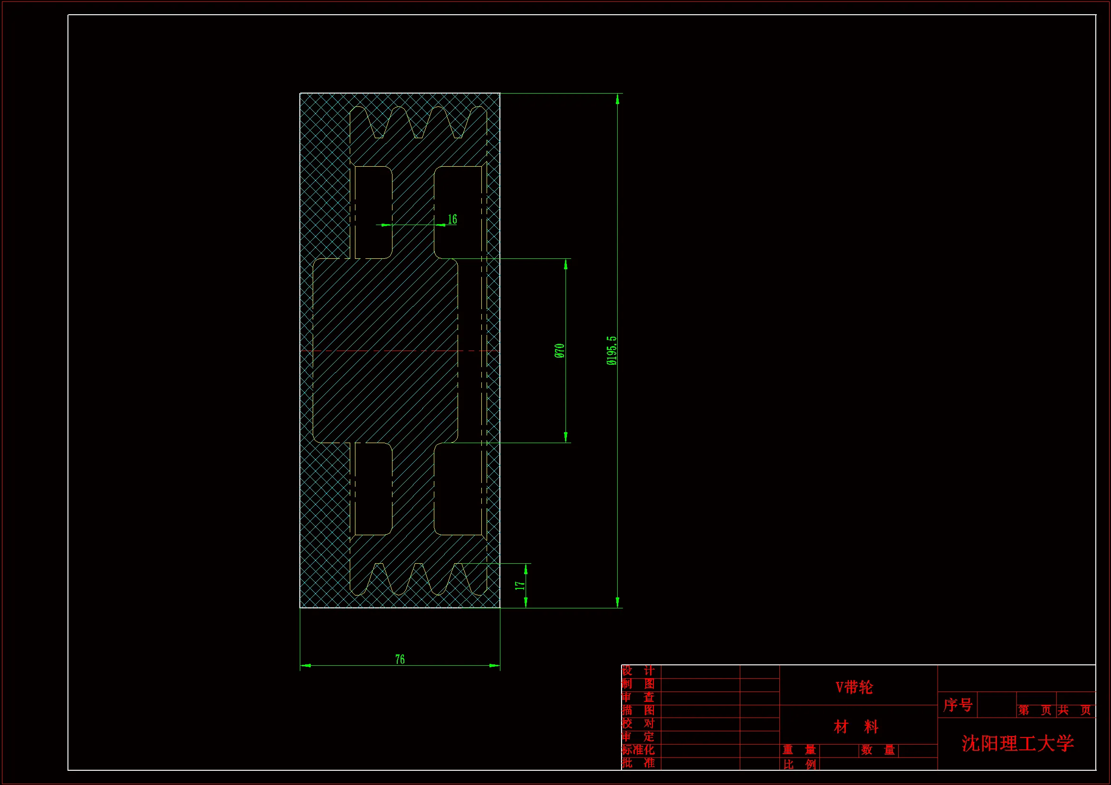Click the 76 width dimension label
The width and height of the screenshot is (1111, 785).
point(400,659)
